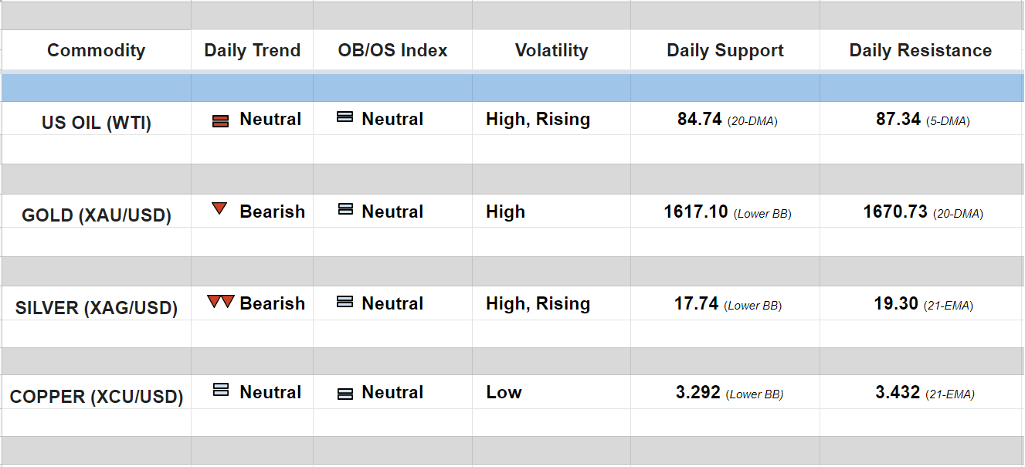The height and width of the screenshot is (467, 1025).
Task: Select the Daily Trend column header
Action: (x=252, y=51)
